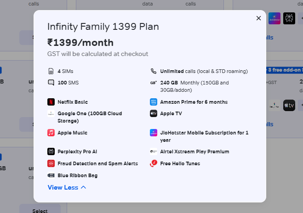Viewport: 303px width, 213px height.
Task: Click the ₹1399/month price text
Action: [x=80, y=43]
